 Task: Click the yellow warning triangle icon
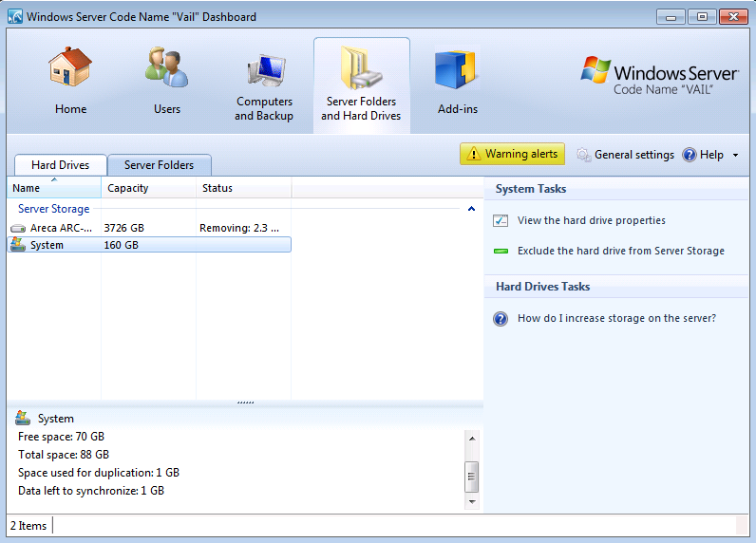(474, 154)
